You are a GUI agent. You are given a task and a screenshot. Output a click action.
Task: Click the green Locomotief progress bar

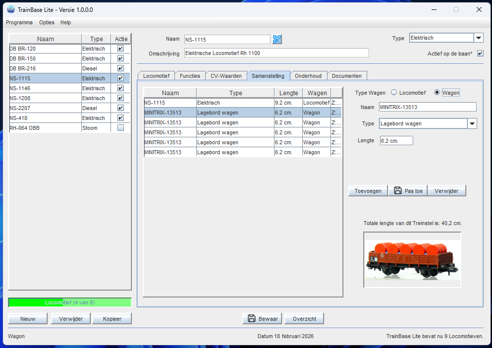[70, 302]
